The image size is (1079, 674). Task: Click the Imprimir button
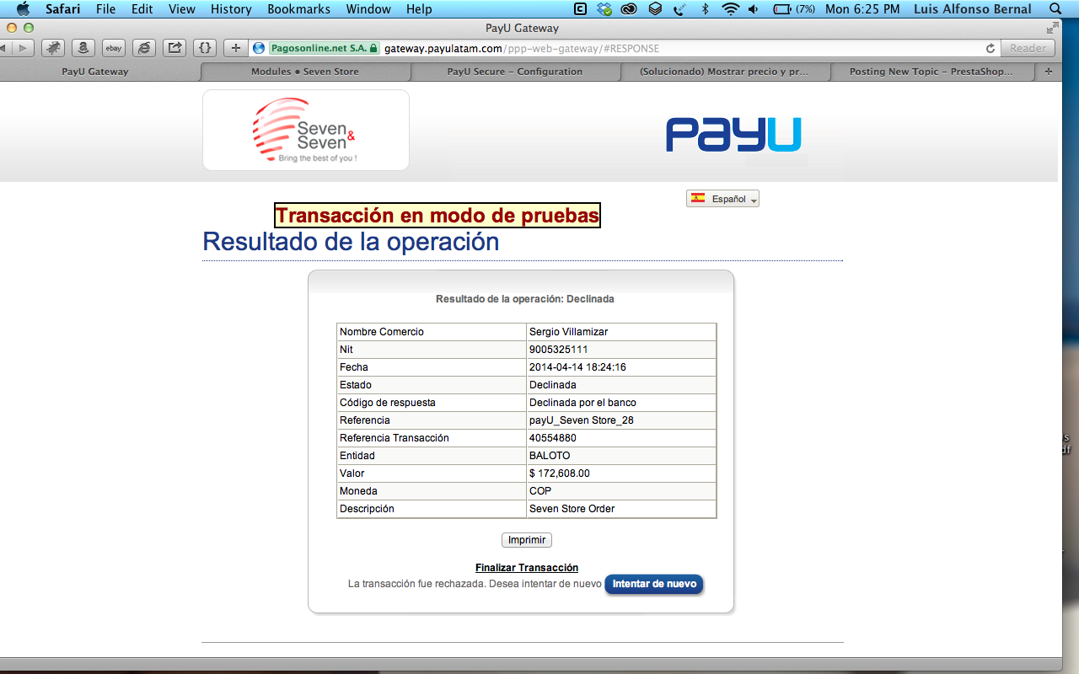point(527,540)
